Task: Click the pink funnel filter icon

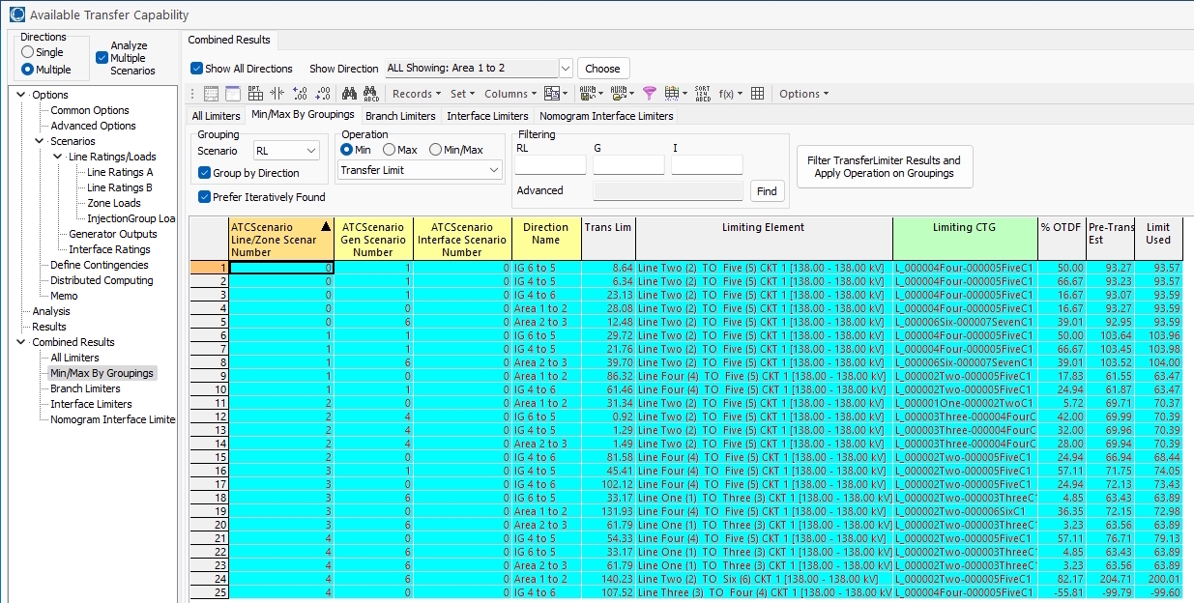Action: click(x=649, y=94)
